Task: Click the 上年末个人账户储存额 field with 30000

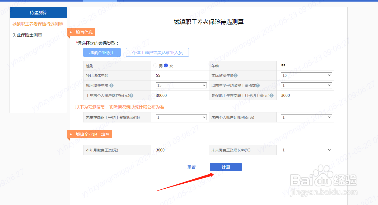Action: (180, 96)
